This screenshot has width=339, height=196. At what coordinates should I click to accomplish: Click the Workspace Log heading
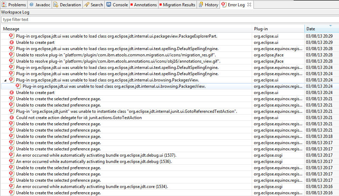(15, 12)
